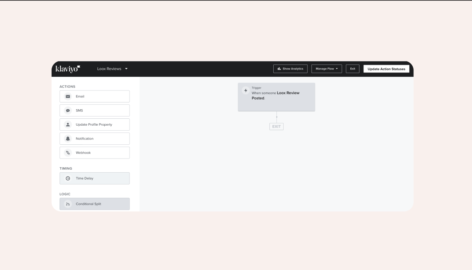This screenshot has width=472, height=270.
Task: Select the Loox Review Posted trigger card
Action: tap(276, 97)
